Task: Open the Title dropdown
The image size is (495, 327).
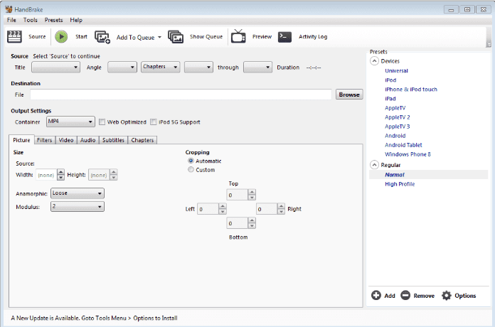Action: (56, 68)
